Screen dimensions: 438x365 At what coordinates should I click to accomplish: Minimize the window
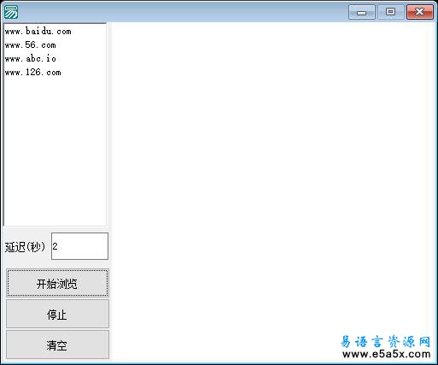(x=362, y=12)
